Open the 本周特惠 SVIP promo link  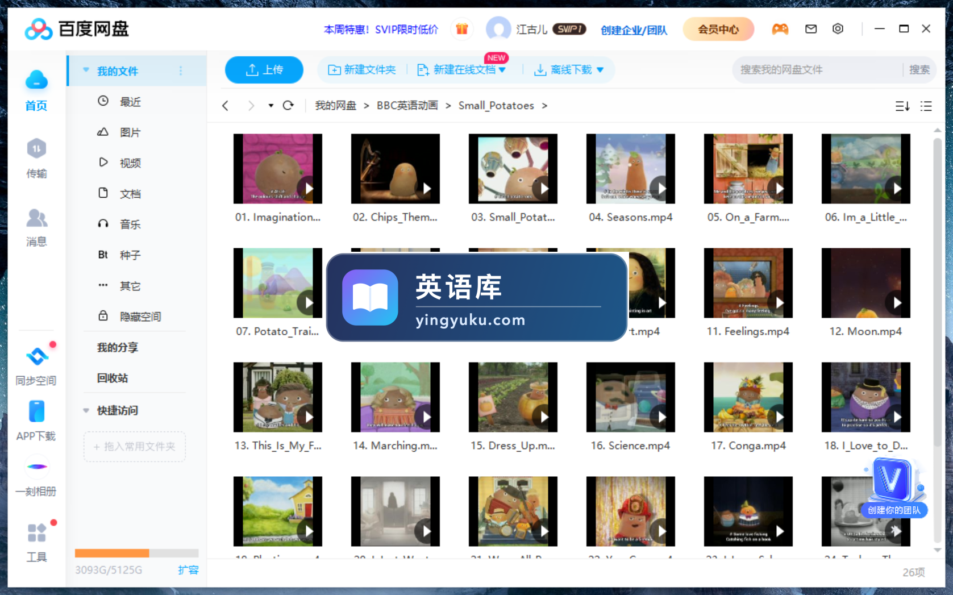click(381, 30)
